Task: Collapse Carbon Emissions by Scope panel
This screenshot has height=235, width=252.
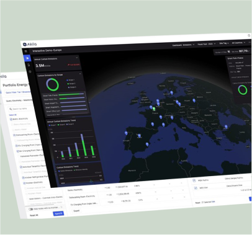Action: (x=80, y=74)
